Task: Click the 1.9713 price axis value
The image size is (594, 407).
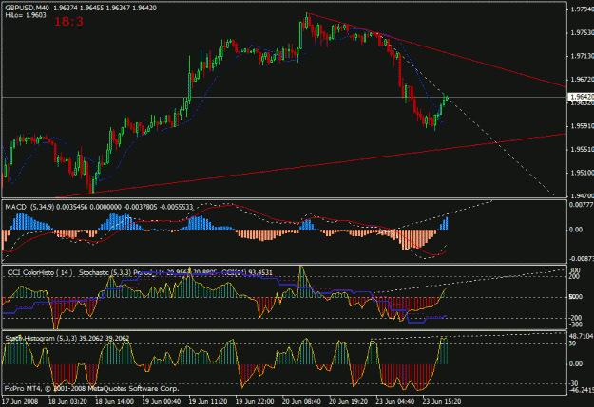Action: [582, 56]
